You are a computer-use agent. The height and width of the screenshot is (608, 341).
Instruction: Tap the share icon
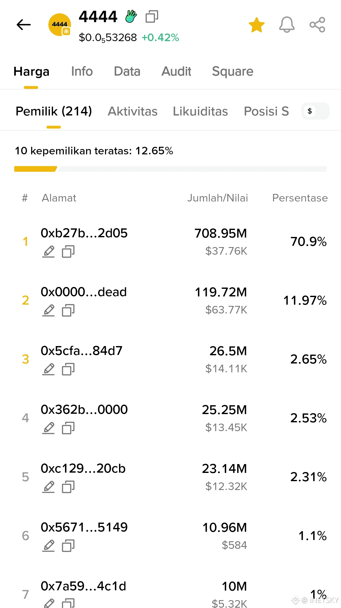click(317, 25)
